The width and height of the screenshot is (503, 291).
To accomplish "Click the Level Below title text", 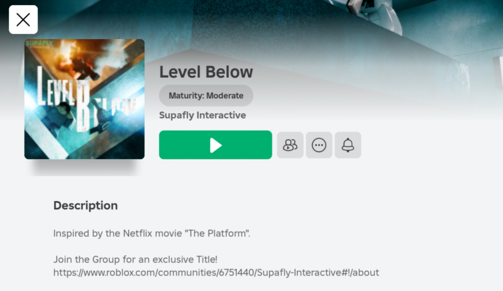I will click(x=206, y=72).
